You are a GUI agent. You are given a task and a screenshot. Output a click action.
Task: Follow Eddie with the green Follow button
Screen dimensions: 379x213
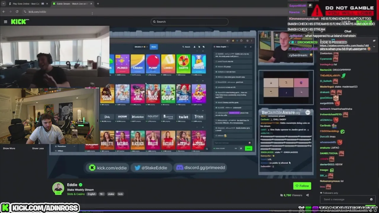pyautogui.click(x=302, y=186)
